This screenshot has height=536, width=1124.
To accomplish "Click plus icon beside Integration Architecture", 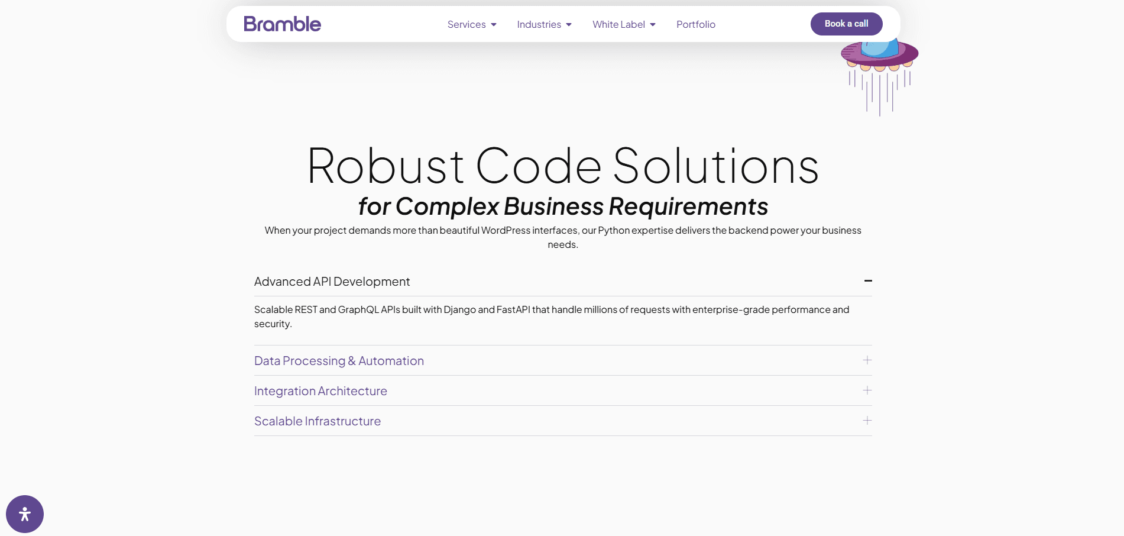I will pos(867,390).
